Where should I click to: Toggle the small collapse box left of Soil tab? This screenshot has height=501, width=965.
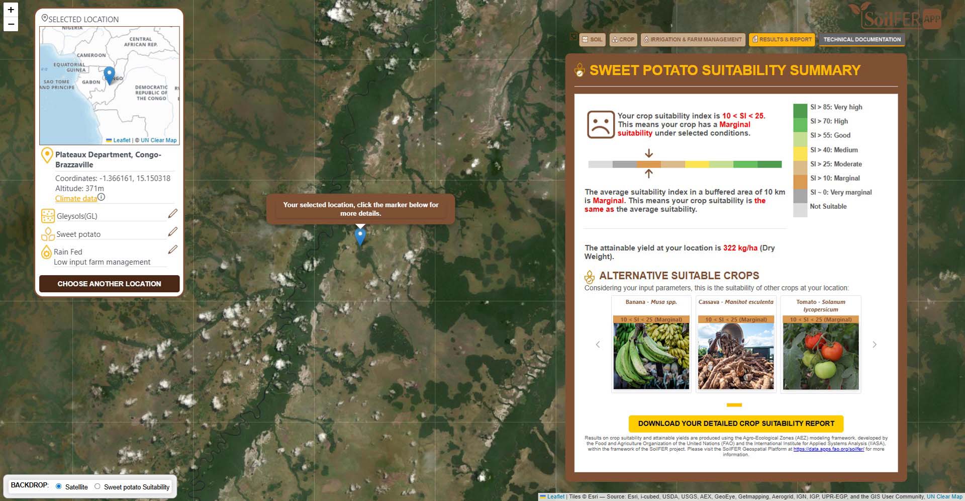pyautogui.click(x=573, y=37)
